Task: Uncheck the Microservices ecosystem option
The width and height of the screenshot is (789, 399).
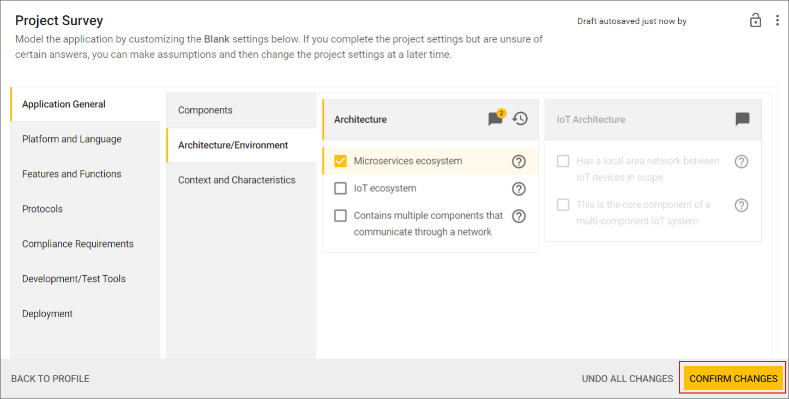Action: [x=340, y=161]
